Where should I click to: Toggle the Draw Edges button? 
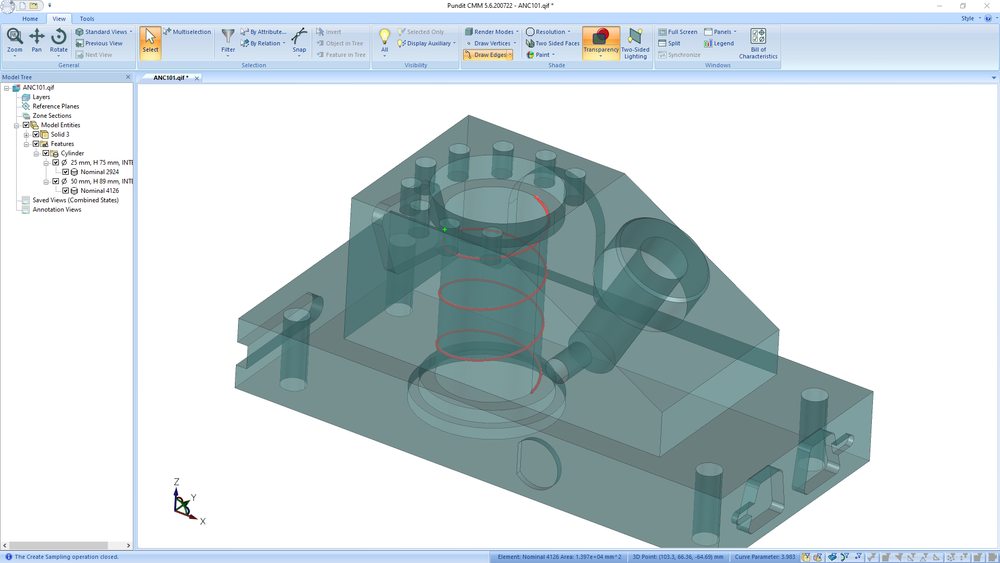tap(485, 55)
